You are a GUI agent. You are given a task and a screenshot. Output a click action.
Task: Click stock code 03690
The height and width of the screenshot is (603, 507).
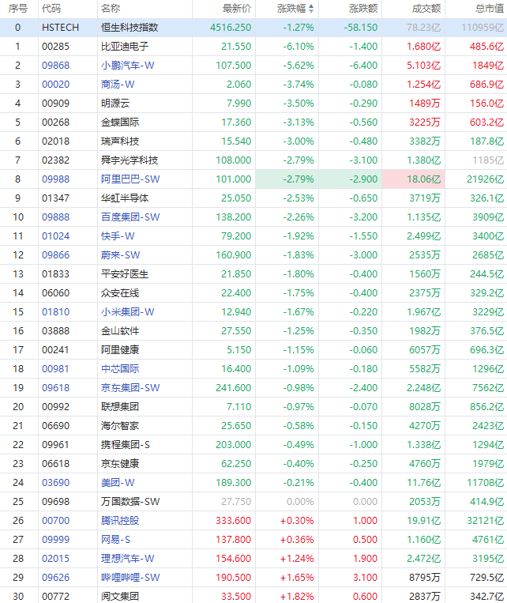56,483
